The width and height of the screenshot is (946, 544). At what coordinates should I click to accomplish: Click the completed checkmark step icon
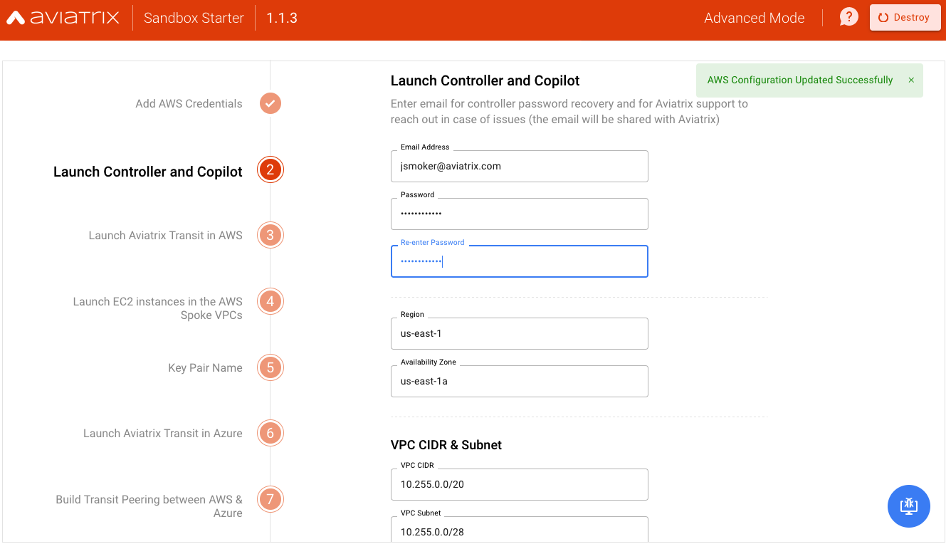pyautogui.click(x=270, y=103)
